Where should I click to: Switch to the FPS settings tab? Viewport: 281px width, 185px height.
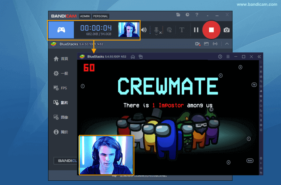click(61, 88)
